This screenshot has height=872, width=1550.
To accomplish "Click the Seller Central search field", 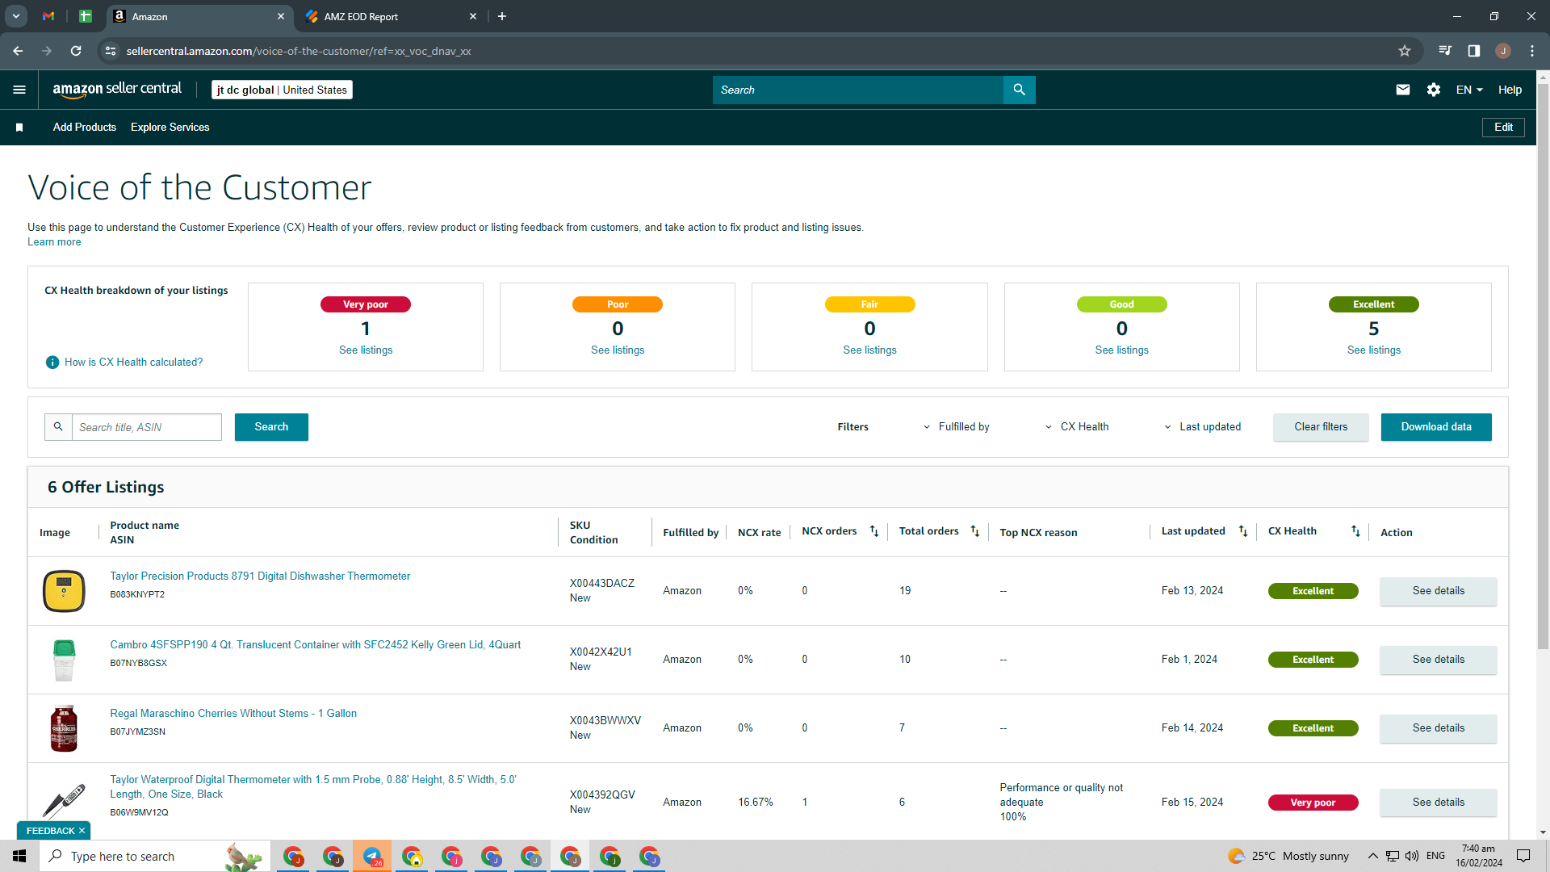I will pos(858,90).
